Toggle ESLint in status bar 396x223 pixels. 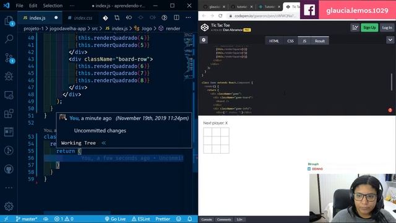coord(141,219)
